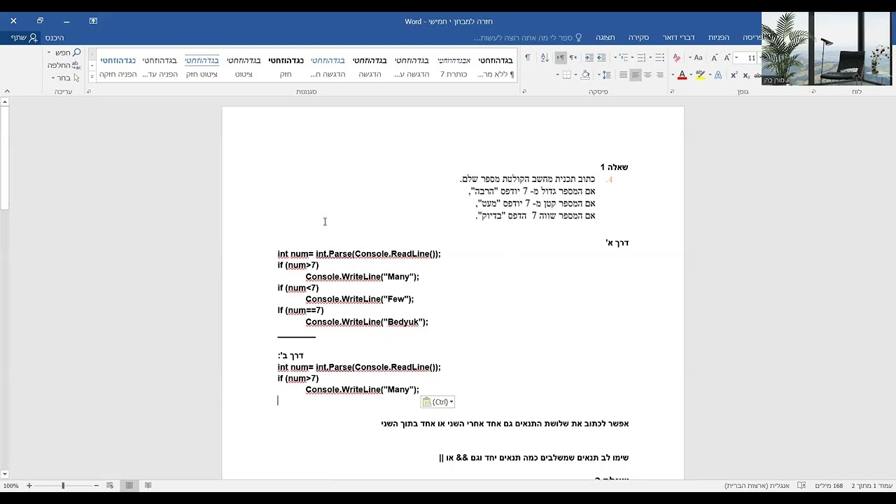Open the multilevel list dropdown
The height and width of the screenshot is (504, 896).
click(615, 57)
